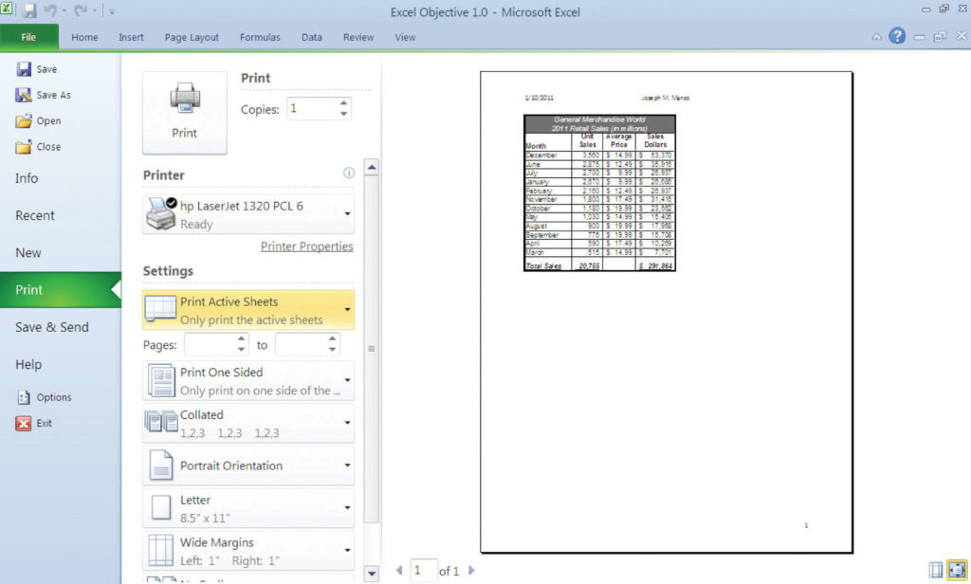Screen dimensions: 971x584
Task: Click Close in the Backstage sidebar
Action: [38, 147]
